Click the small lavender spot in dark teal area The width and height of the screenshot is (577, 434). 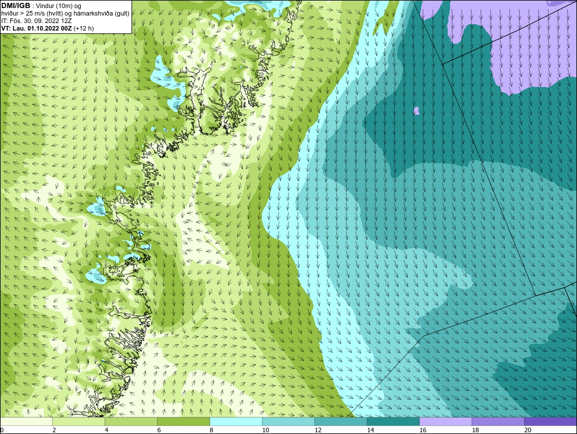click(417, 110)
